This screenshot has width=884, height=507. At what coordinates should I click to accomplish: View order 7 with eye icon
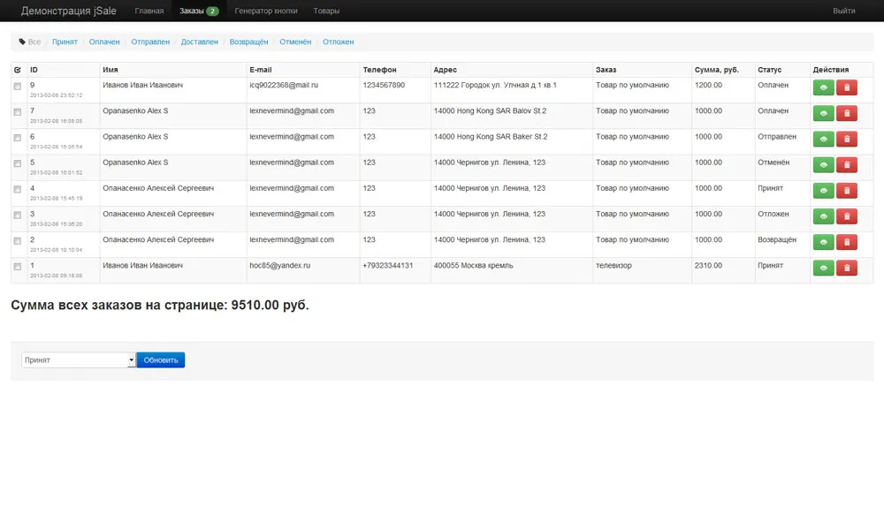coord(823,113)
